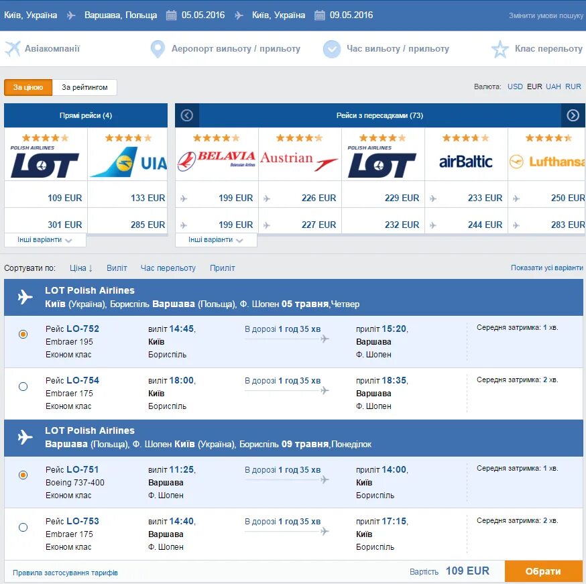
Task: Choose the 250 EUR Lufthansa fare
Action: (x=568, y=198)
